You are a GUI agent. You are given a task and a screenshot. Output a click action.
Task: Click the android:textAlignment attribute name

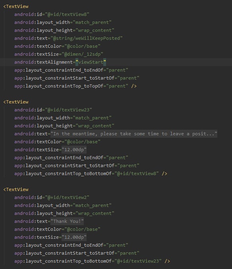coord(44,62)
